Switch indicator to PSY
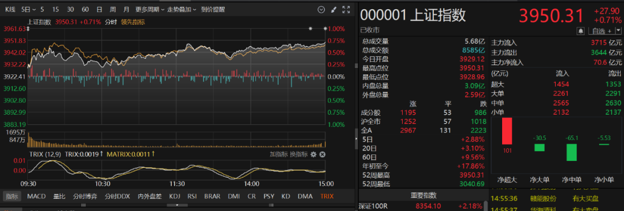This screenshot has height=211, width=624. (x=269, y=196)
